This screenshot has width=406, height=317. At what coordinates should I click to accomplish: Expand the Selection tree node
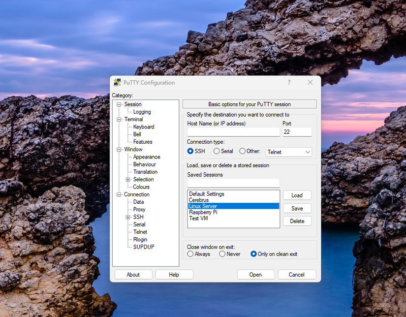tap(127, 180)
